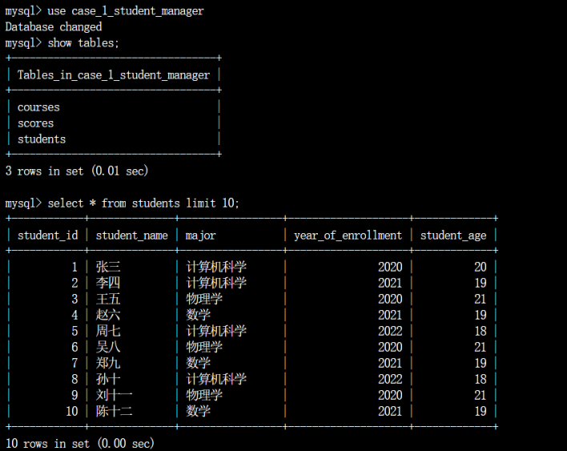Click the 'use case_1_student_manager' command text

pos(126,11)
